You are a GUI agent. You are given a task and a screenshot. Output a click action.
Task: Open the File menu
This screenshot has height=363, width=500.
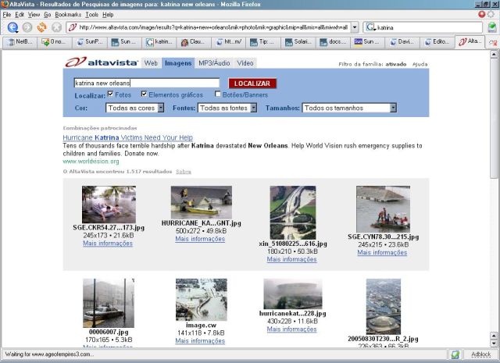(x=7, y=15)
